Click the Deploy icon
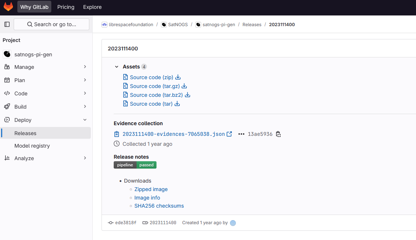The image size is (416, 240). tap(7, 120)
